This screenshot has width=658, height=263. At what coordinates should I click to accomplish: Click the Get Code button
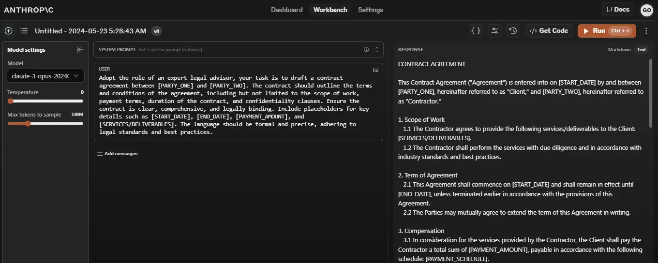coord(549,31)
